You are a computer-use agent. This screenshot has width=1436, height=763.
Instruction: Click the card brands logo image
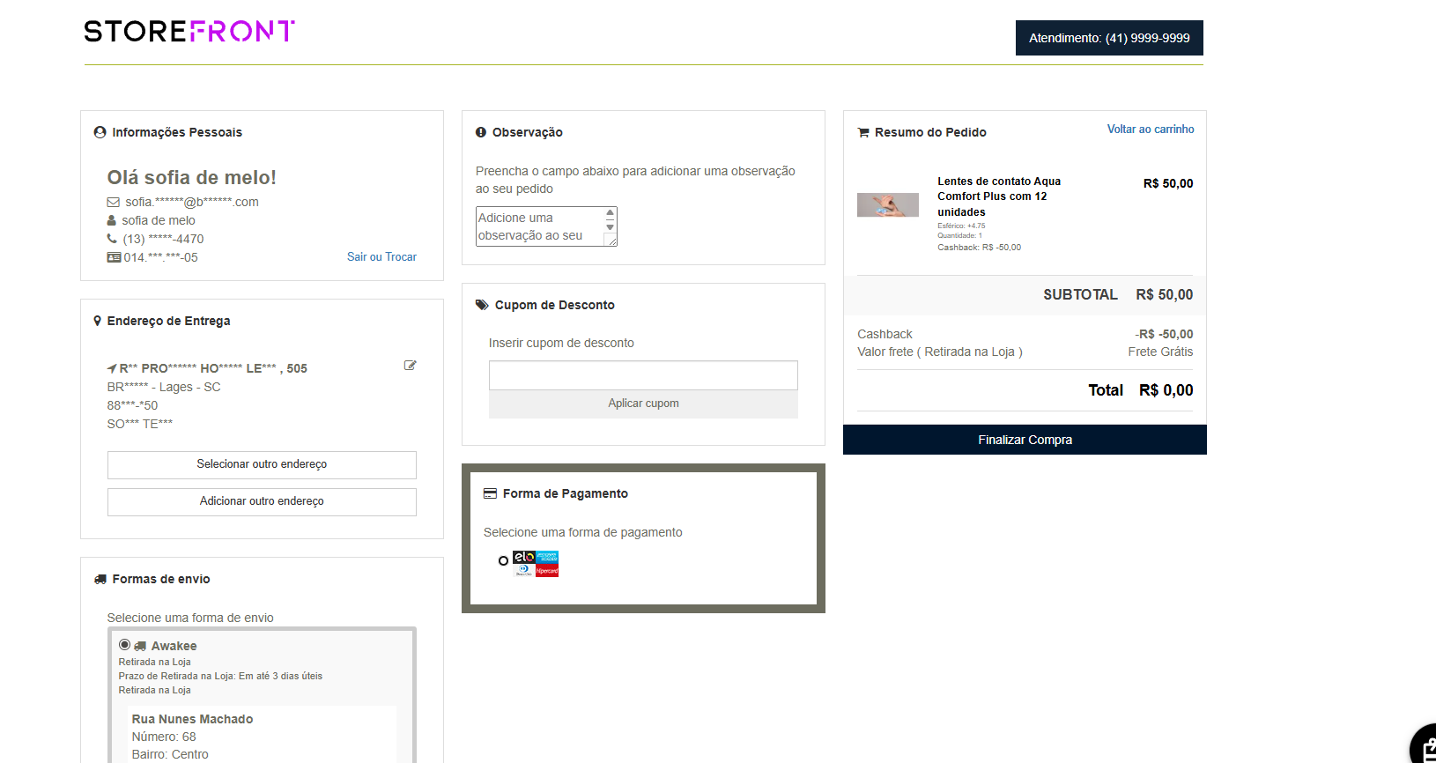[x=536, y=564]
